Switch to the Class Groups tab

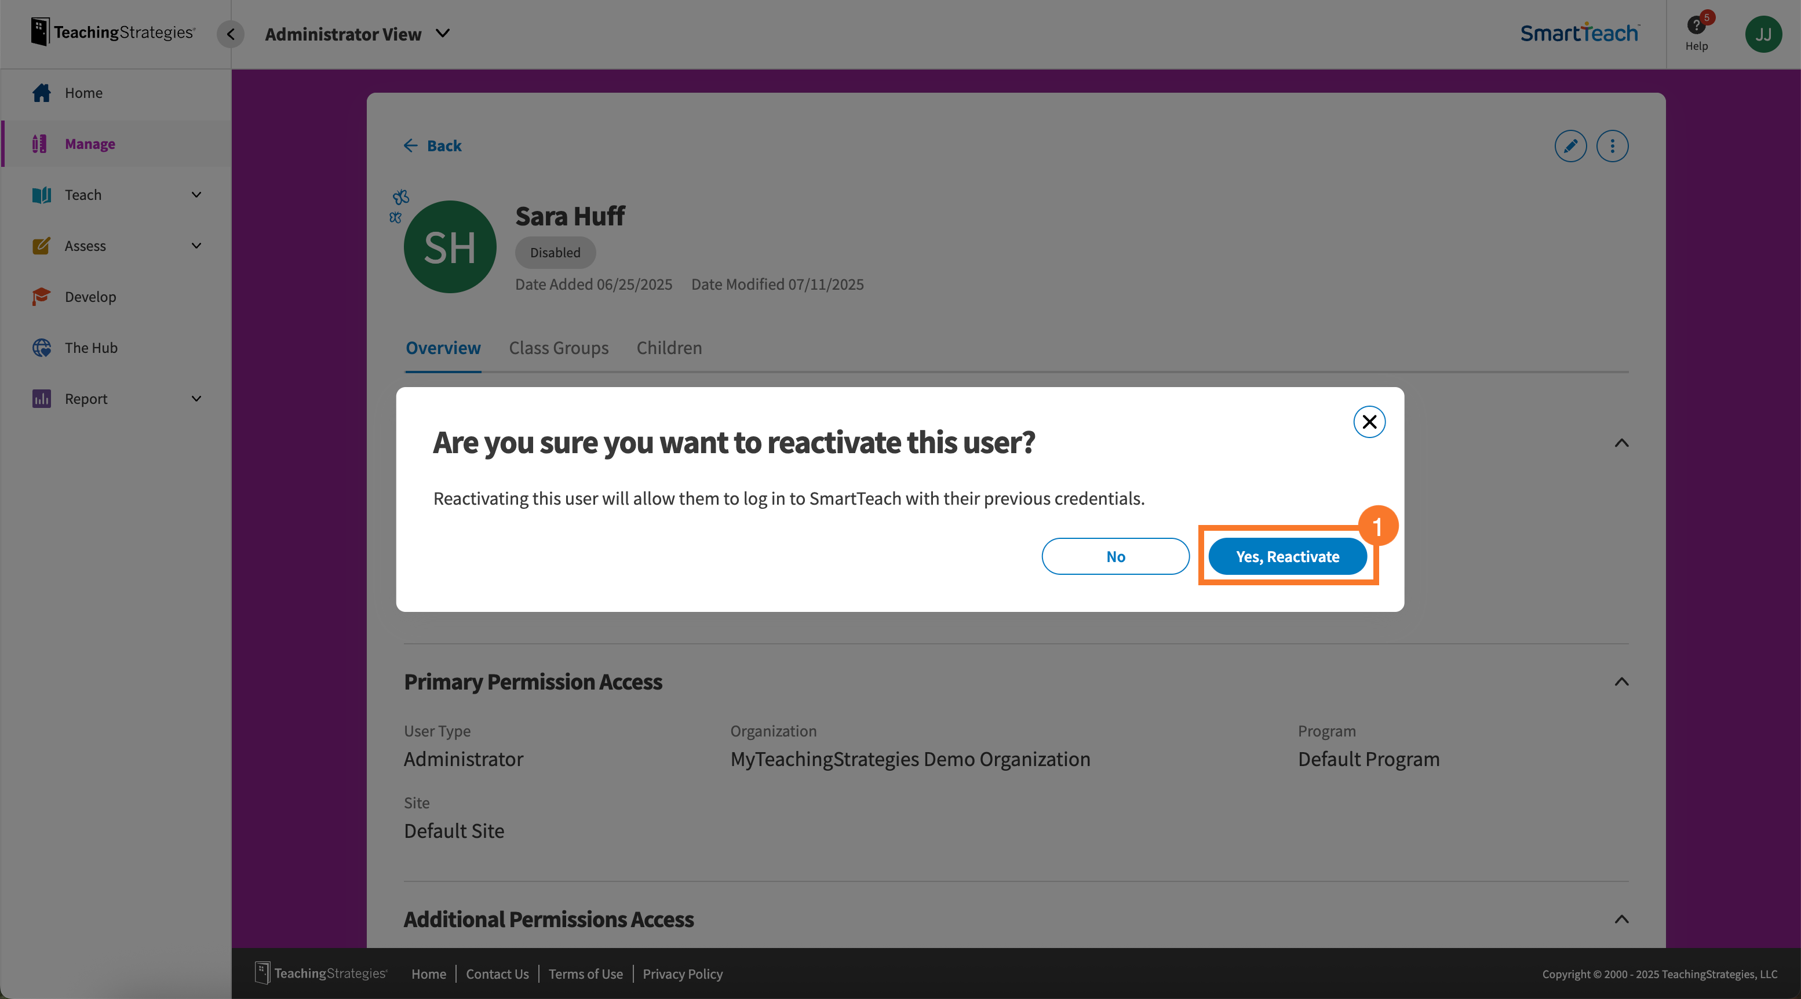[558, 348]
